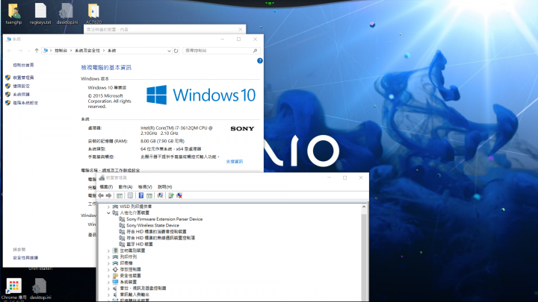The width and height of the screenshot is (538, 302).
Task: Click Device Manager scrollbar up arrow
Action: [364, 207]
